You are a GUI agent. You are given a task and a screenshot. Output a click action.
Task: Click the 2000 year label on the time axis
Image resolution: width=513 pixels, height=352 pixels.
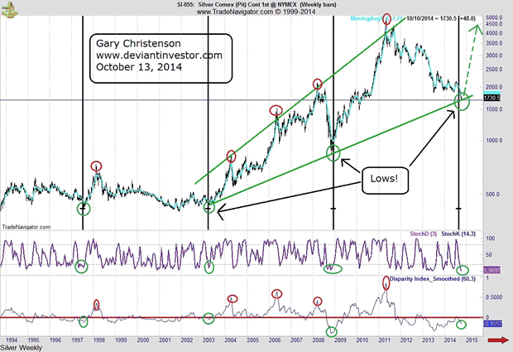pyautogui.click(x=143, y=340)
